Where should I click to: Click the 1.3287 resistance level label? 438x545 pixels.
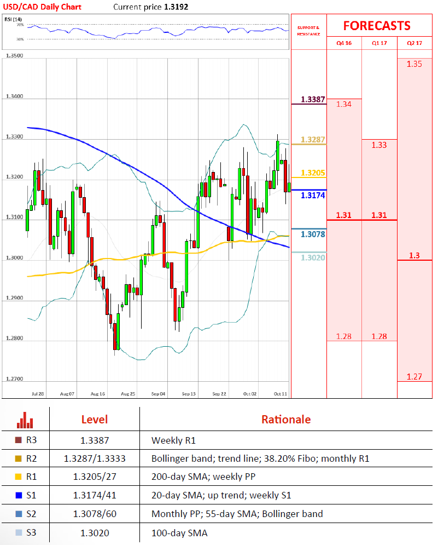click(x=313, y=140)
